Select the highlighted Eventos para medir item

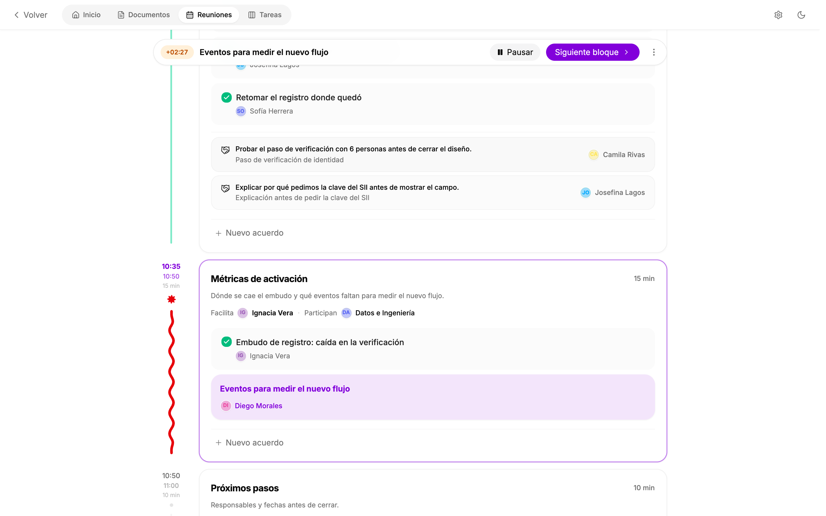click(433, 397)
